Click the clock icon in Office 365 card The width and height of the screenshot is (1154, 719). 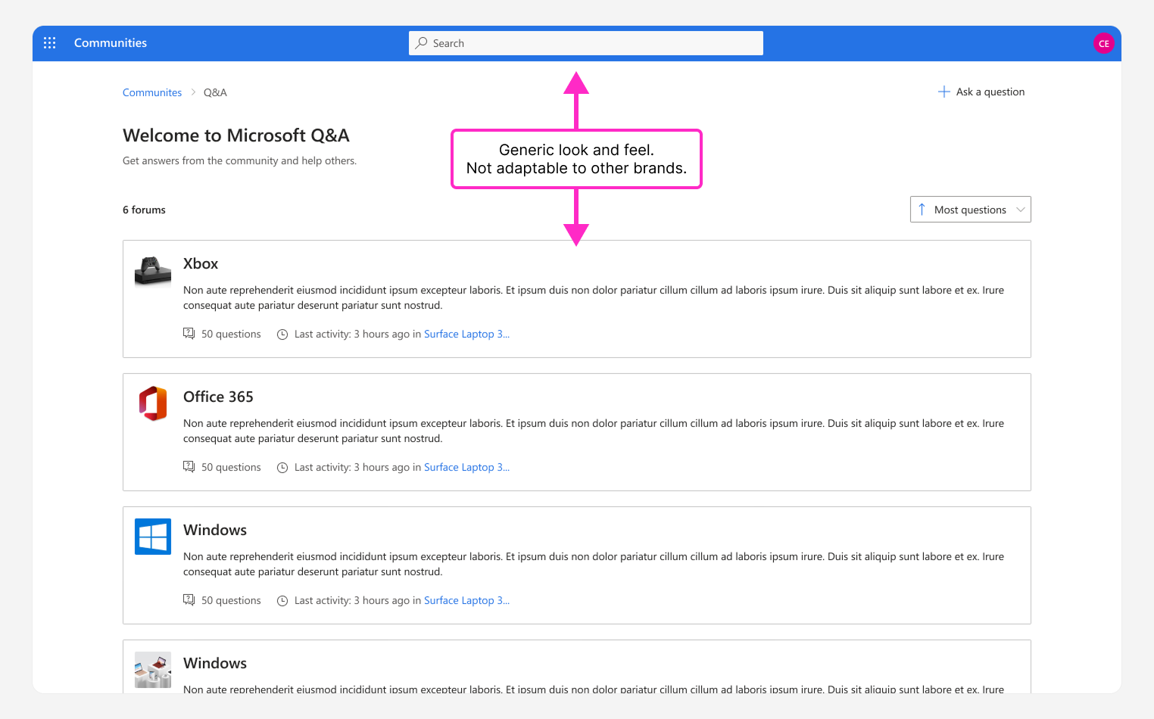pyautogui.click(x=282, y=468)
